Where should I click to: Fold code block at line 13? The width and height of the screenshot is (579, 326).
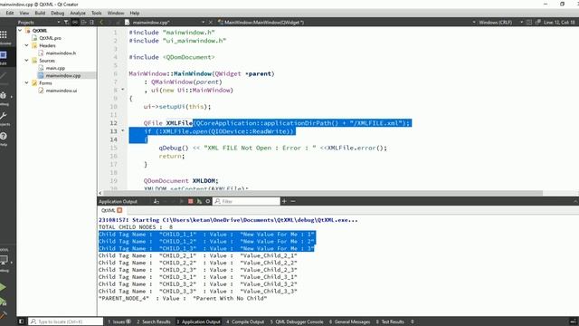(x=123, y=130)
